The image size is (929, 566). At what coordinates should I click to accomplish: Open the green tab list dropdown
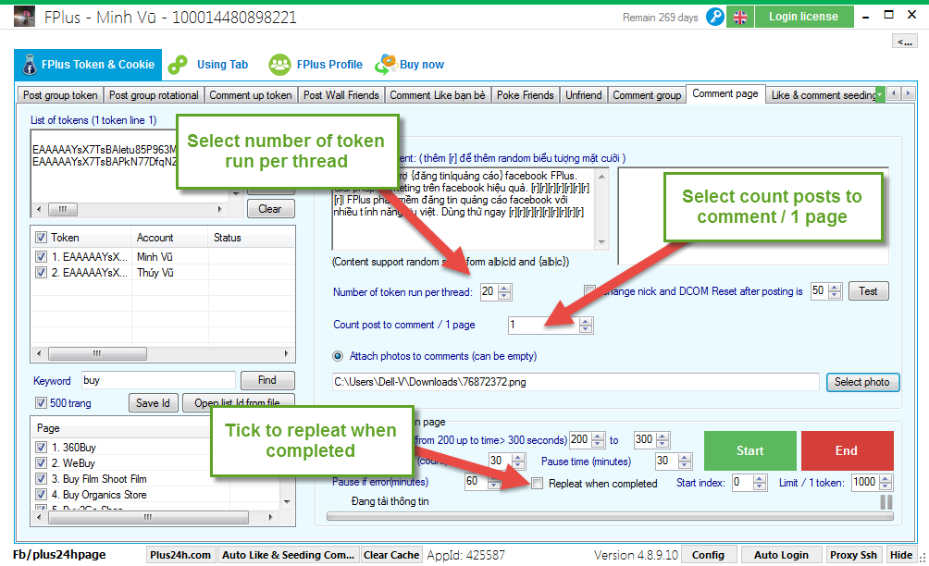pos(880,94)
